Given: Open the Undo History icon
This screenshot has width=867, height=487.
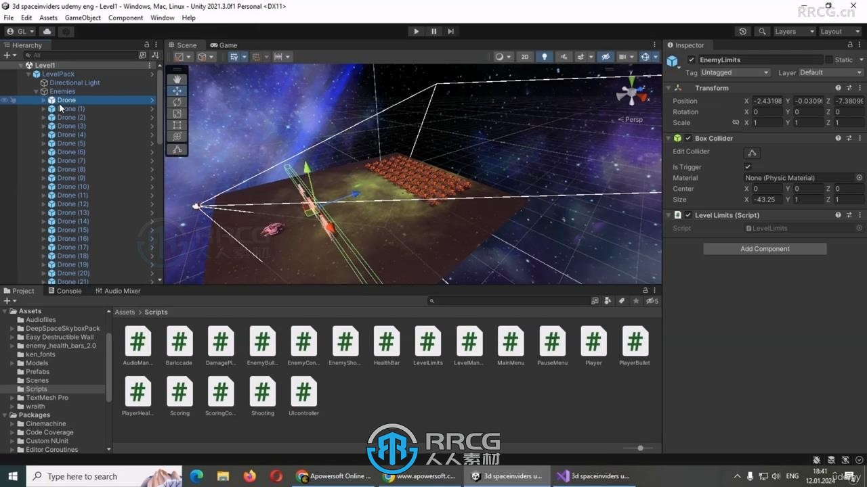Looking at the screenshot, I should tap(743, 31).
